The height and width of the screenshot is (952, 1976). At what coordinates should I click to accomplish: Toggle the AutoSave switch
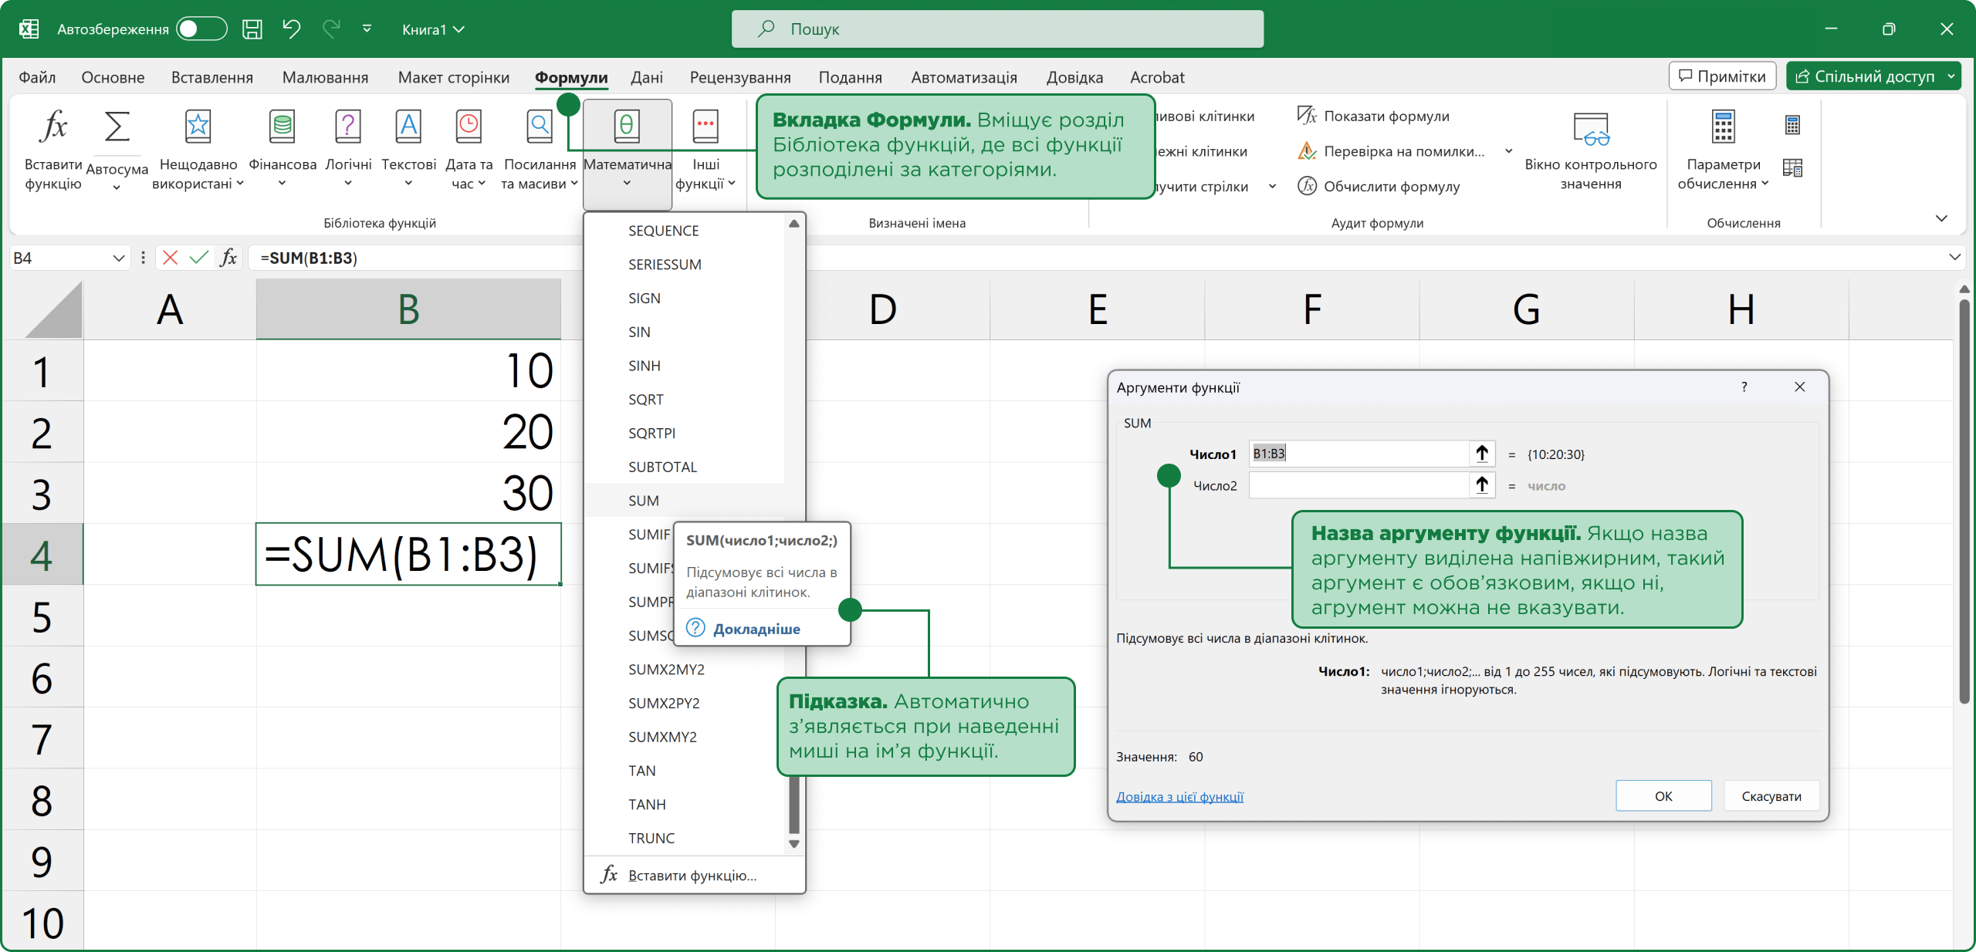(x=201, y=29)
